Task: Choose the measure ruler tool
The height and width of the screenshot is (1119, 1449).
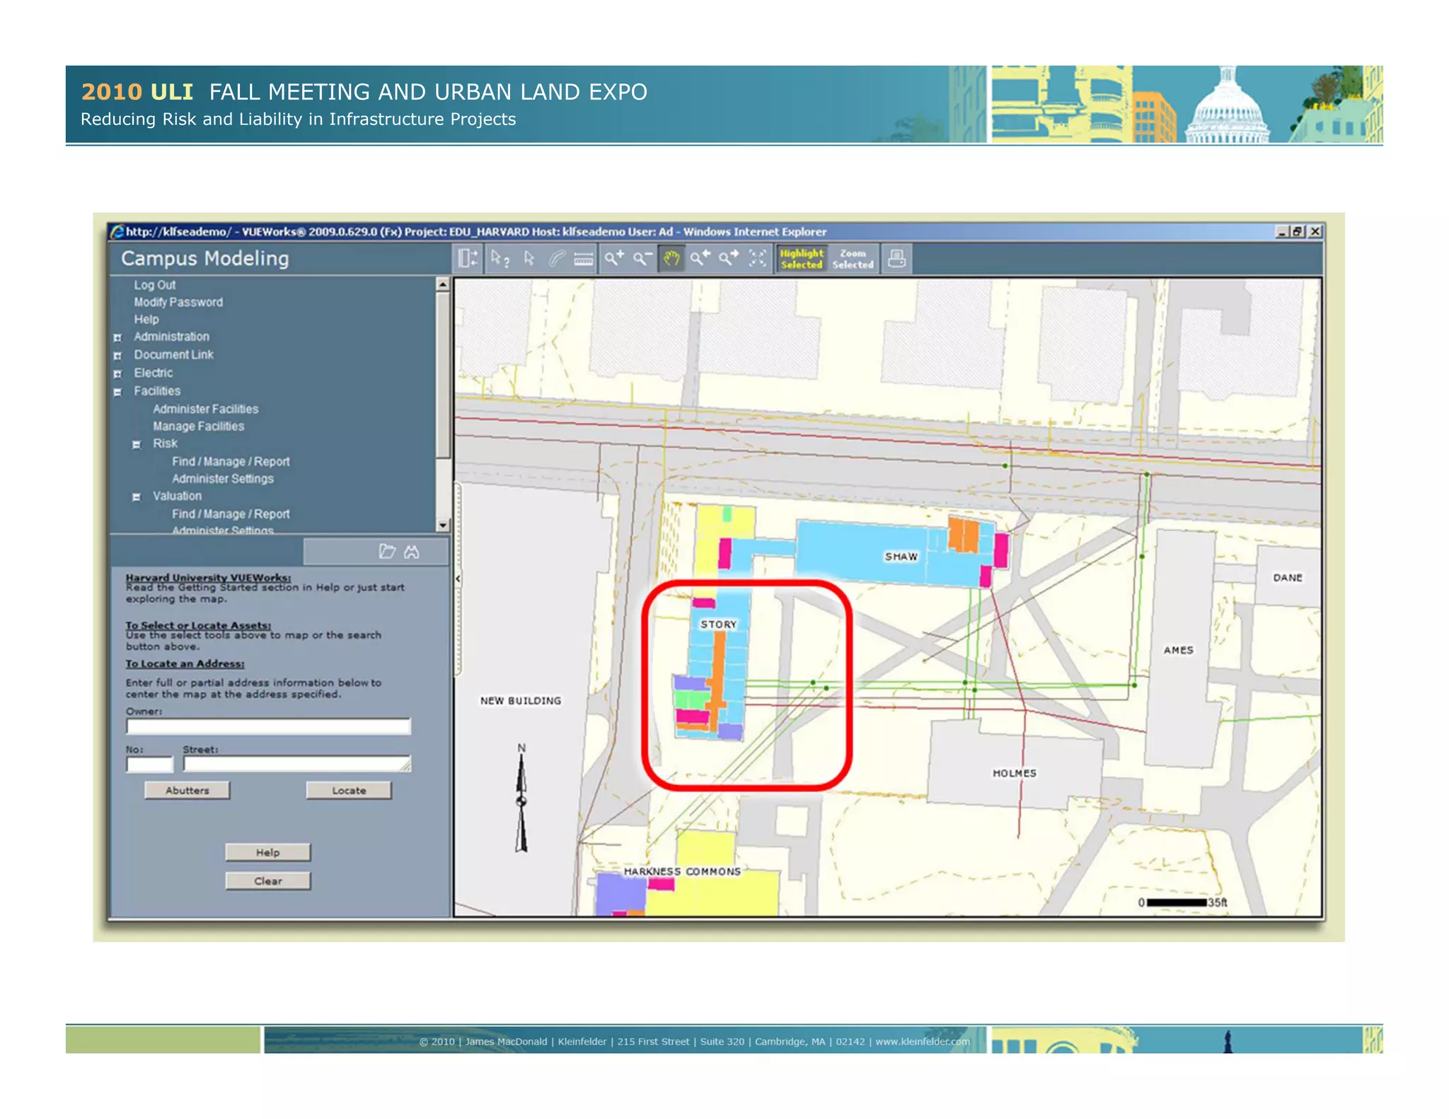Action: pos(583,259)
